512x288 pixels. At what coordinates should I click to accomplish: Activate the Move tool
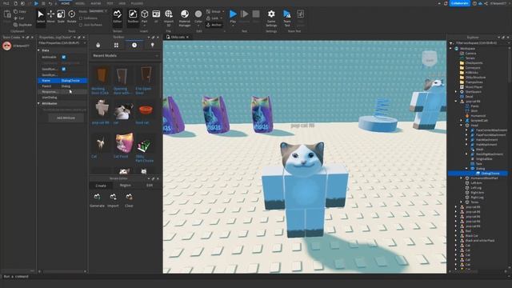[51, 17]
